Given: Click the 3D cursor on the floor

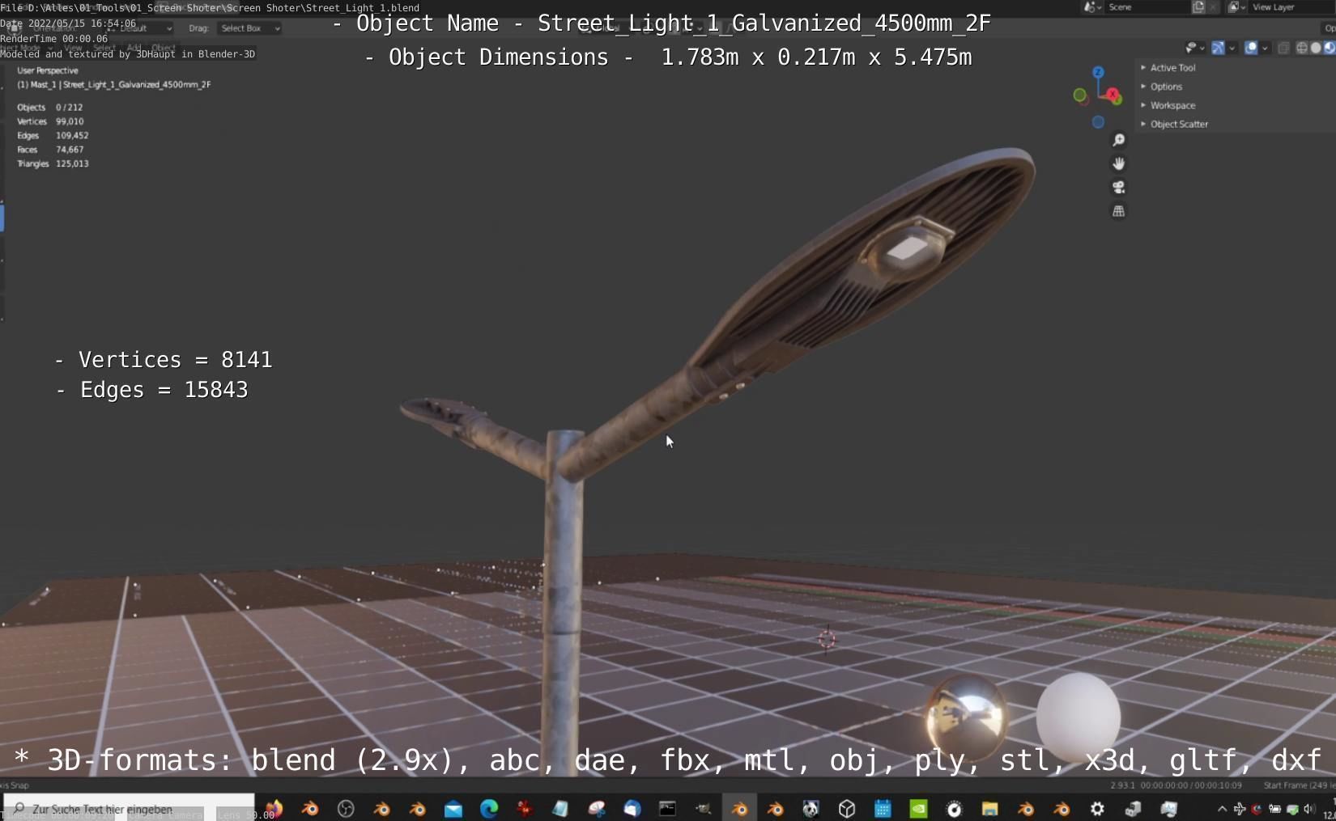Looking at the screenshot, I should 827,639.
